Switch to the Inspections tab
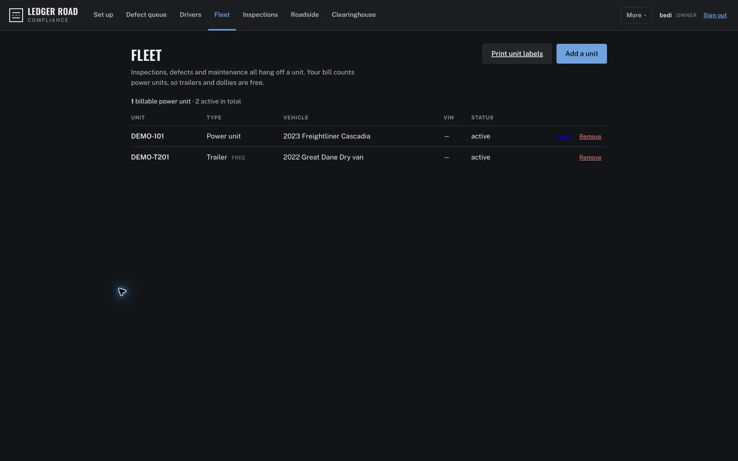The width and height of the screenshot is (738, 461). tap(260, 15)
